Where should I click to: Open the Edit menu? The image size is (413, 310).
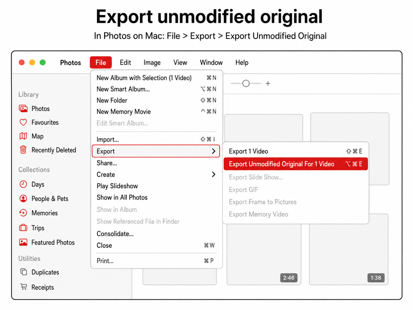point(125,63)
